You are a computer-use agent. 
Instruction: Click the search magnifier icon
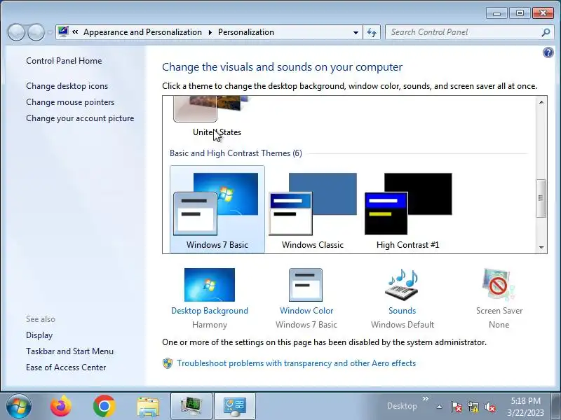point(546,32)
